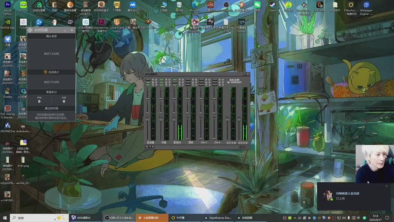Launch the KOOK desktop shortcut
This screenshot has height=222, width=394.
23,7
